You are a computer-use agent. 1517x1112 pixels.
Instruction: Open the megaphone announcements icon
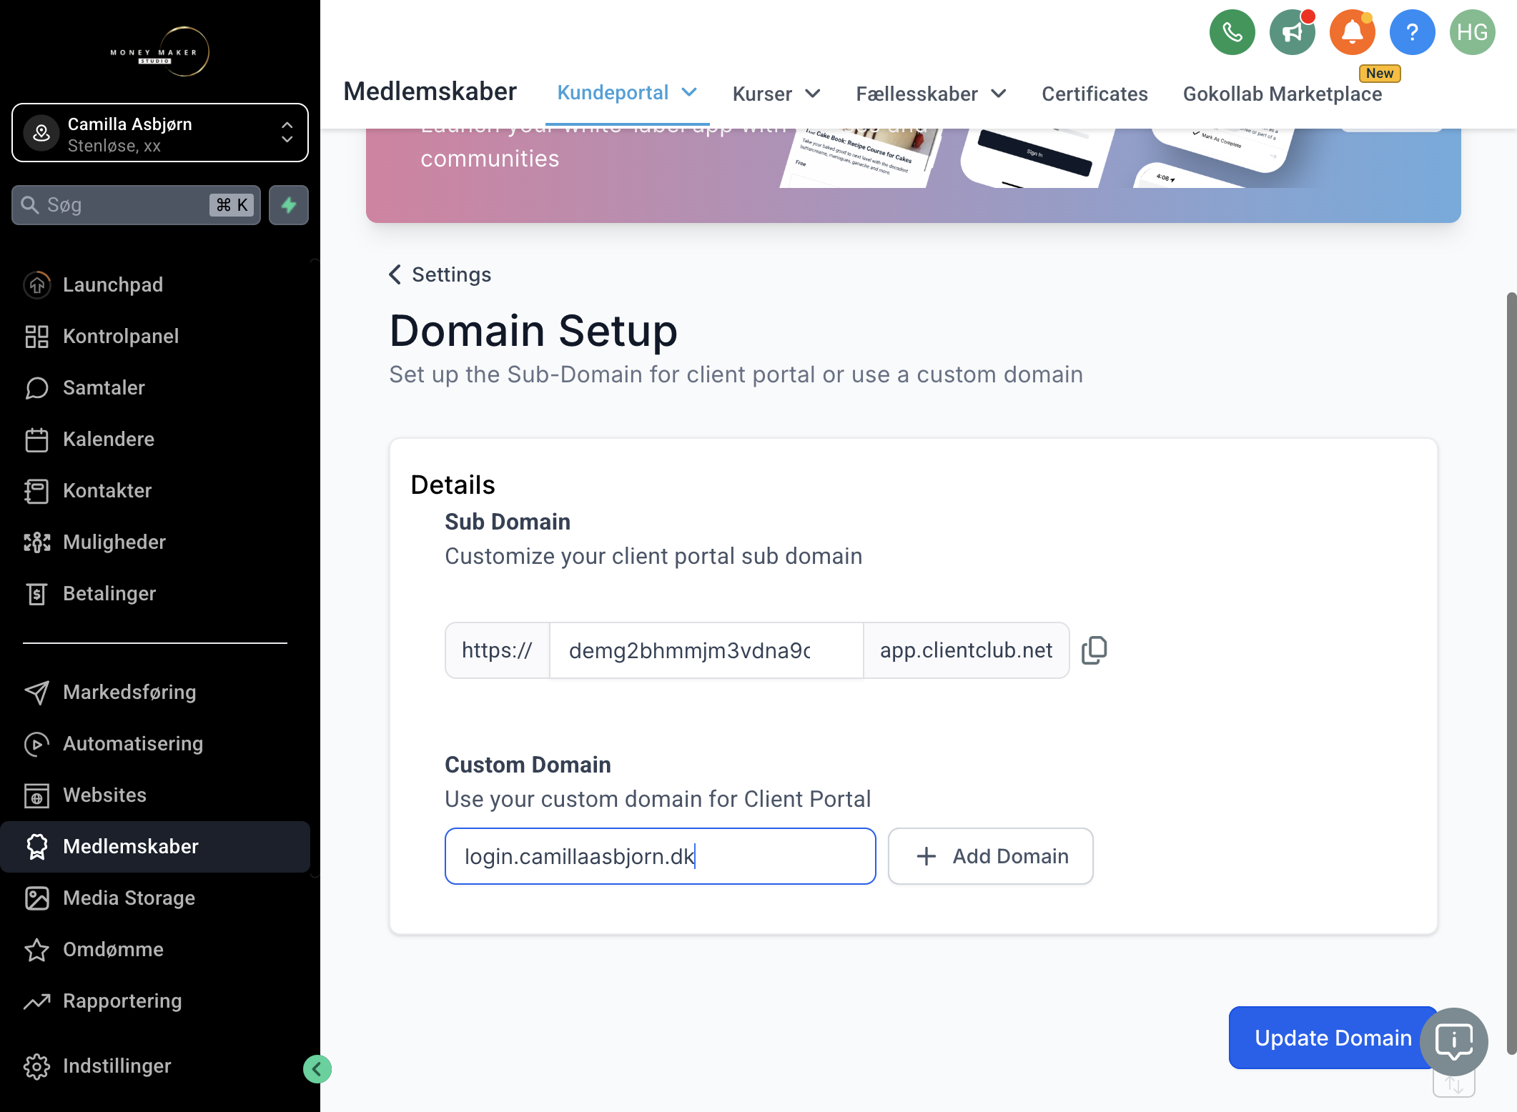pos(1292,32)
